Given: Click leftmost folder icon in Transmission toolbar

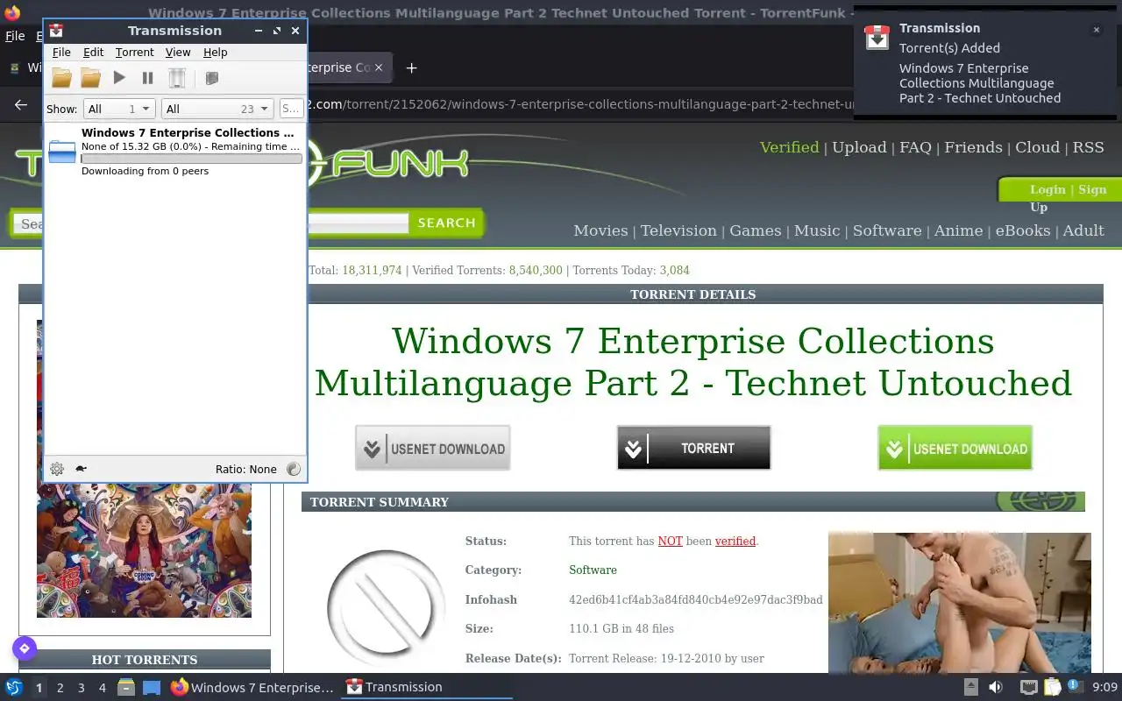Looking at the screenshot, I should [x=61, y=78].
